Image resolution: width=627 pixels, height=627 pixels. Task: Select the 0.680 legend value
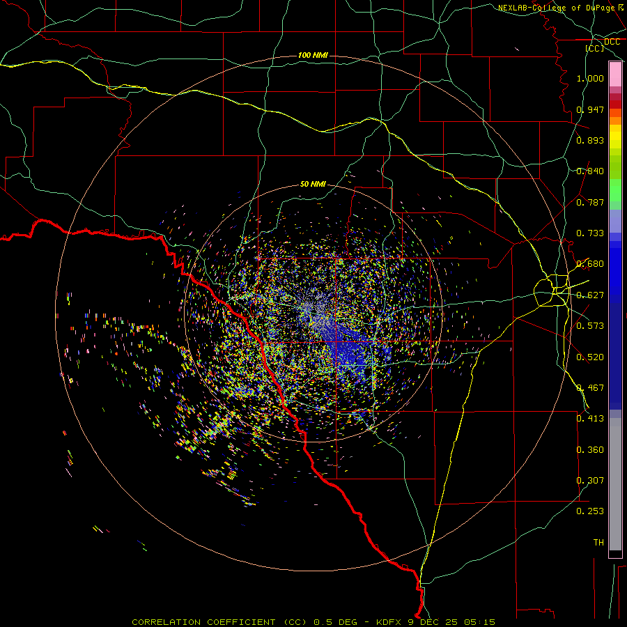(590, 264)
